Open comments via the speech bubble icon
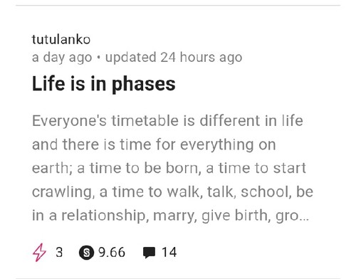This screenshot has width=356, height=279. tap(149, 253)
